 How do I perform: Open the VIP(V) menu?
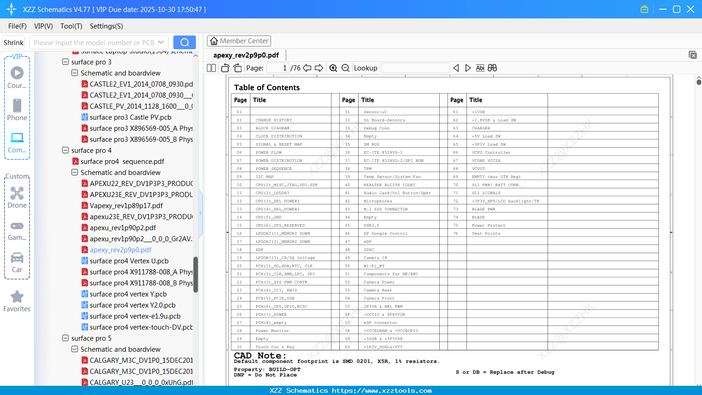point(43,26)
